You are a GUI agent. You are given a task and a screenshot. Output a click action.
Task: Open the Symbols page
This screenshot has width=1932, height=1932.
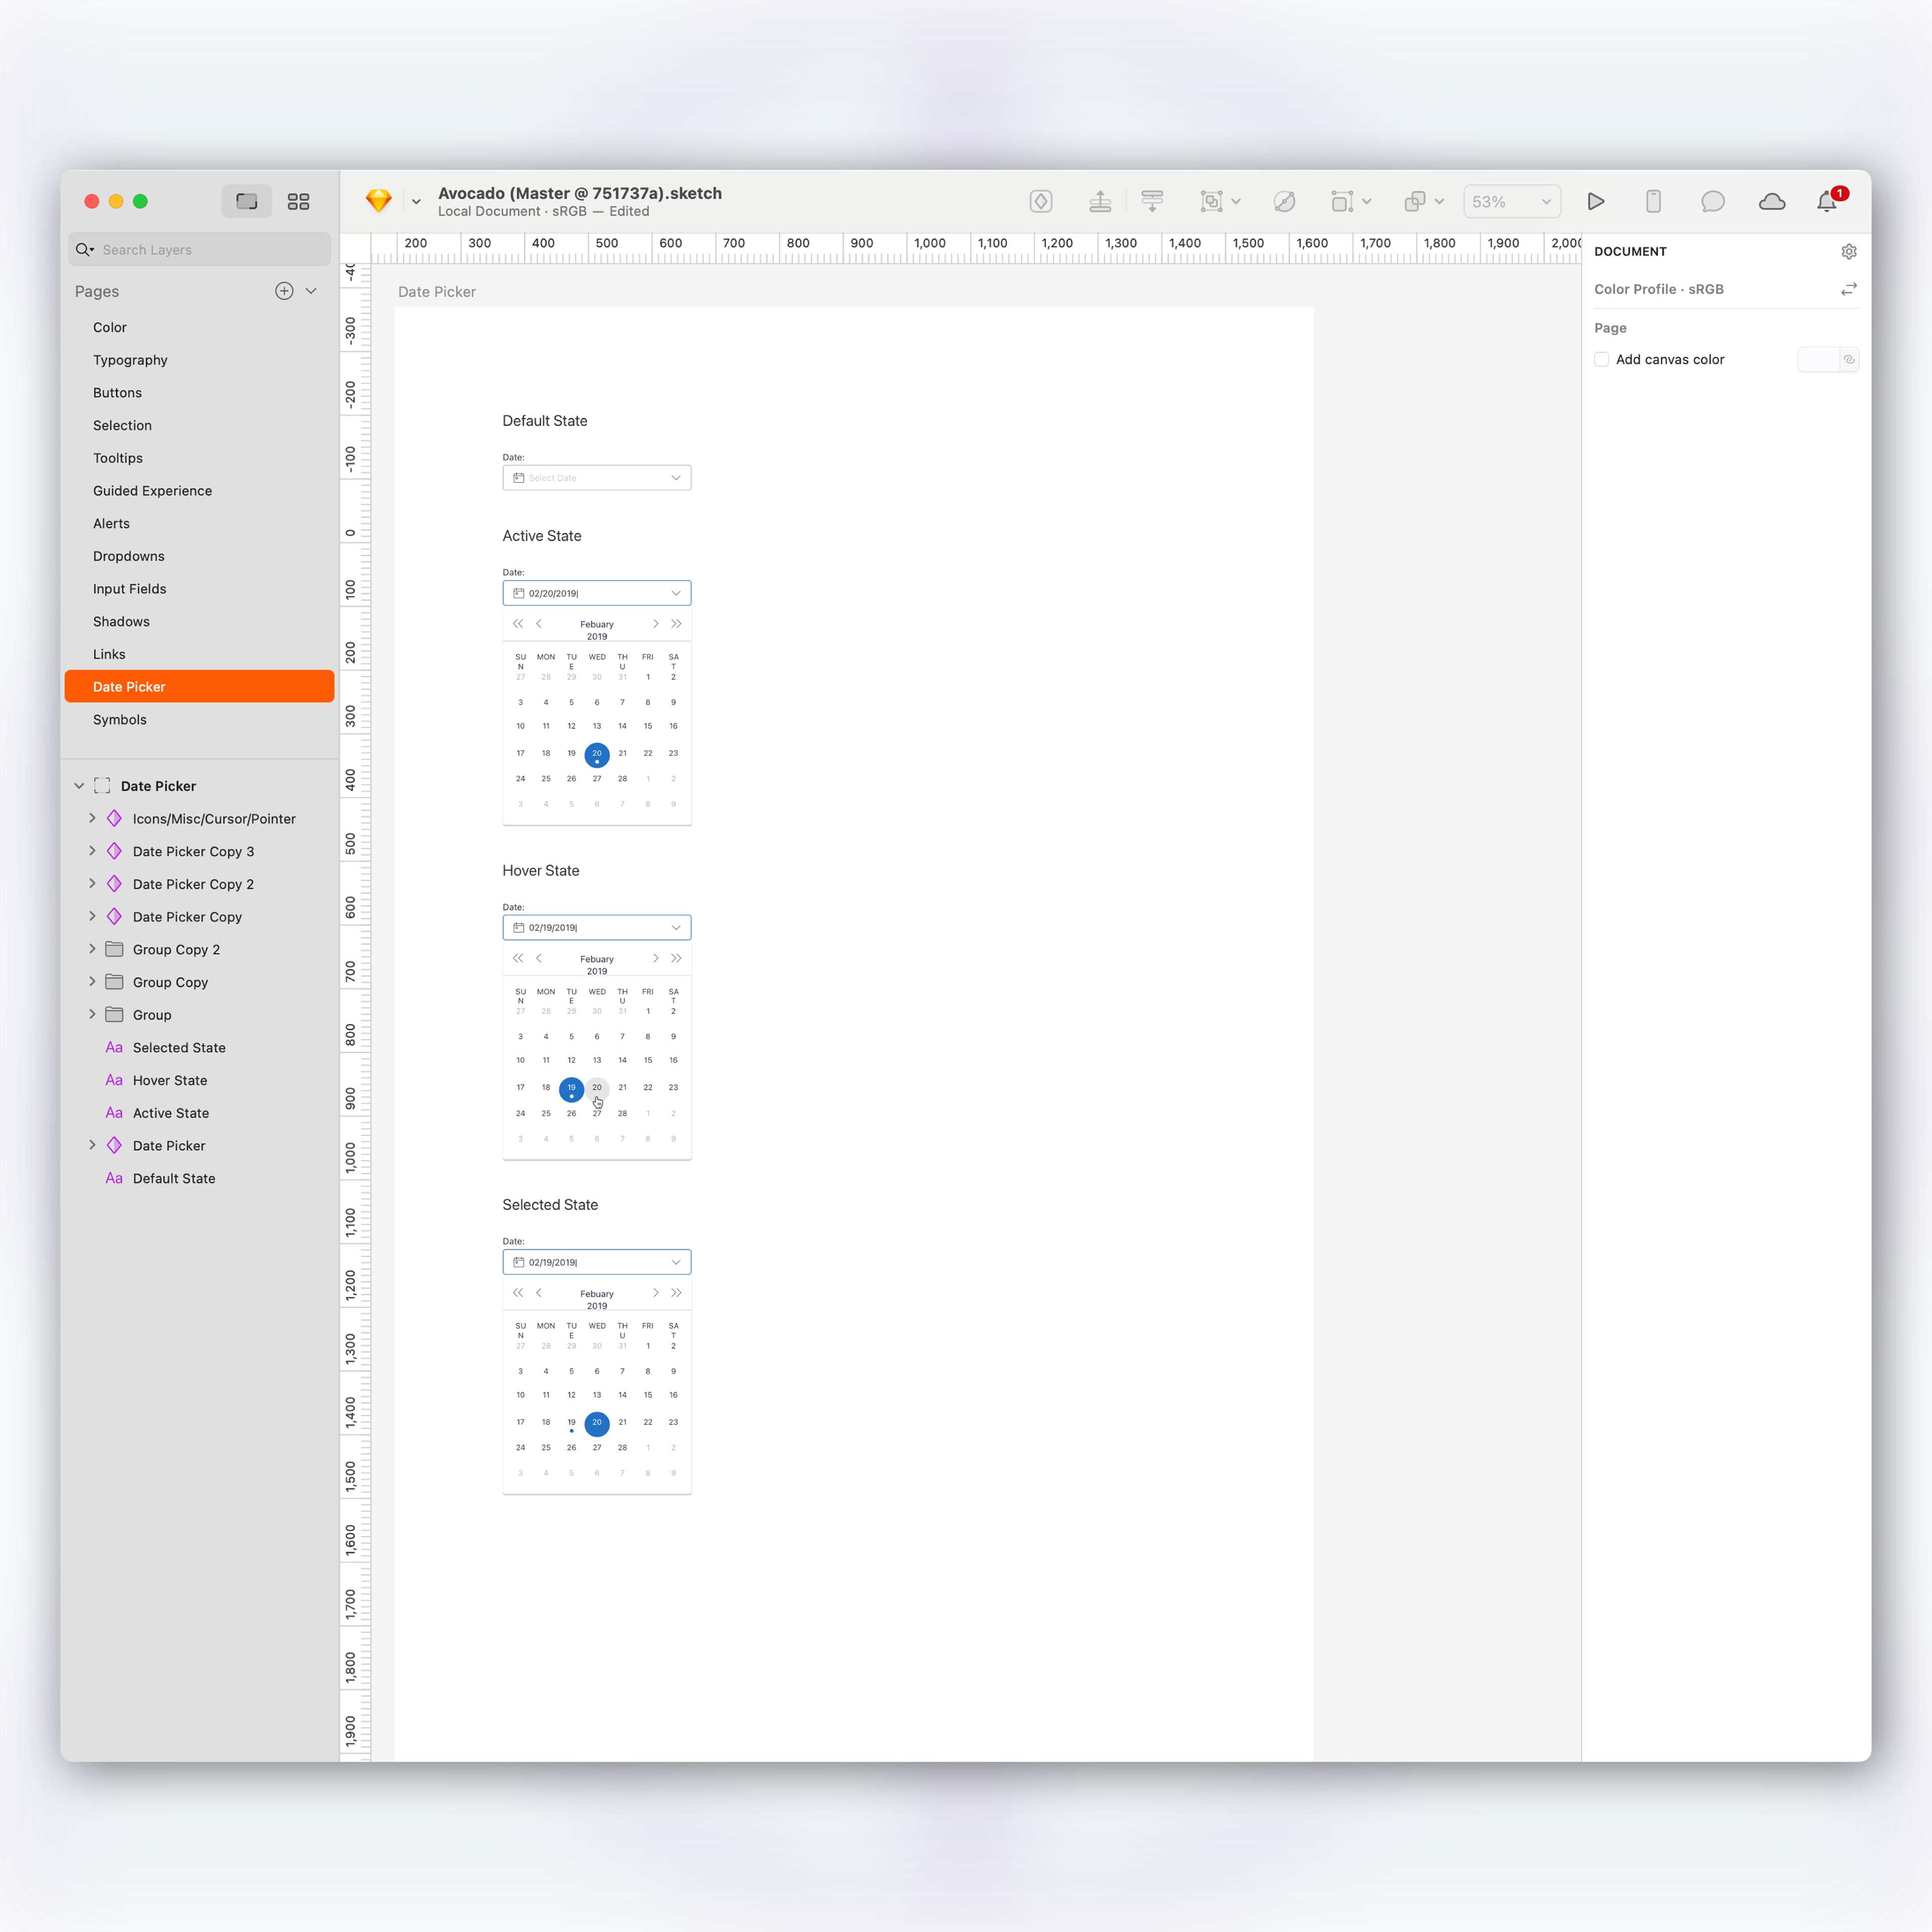pos(120,719)
